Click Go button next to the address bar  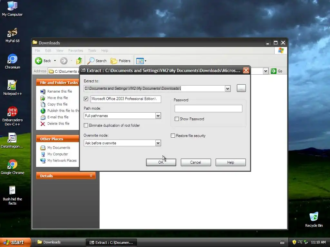[x=277, y=71]
